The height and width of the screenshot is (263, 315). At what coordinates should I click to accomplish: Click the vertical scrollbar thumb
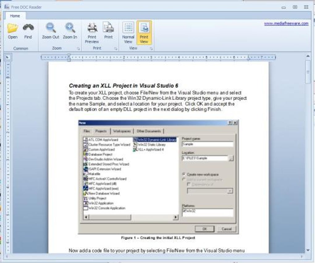tap(308, 72)
